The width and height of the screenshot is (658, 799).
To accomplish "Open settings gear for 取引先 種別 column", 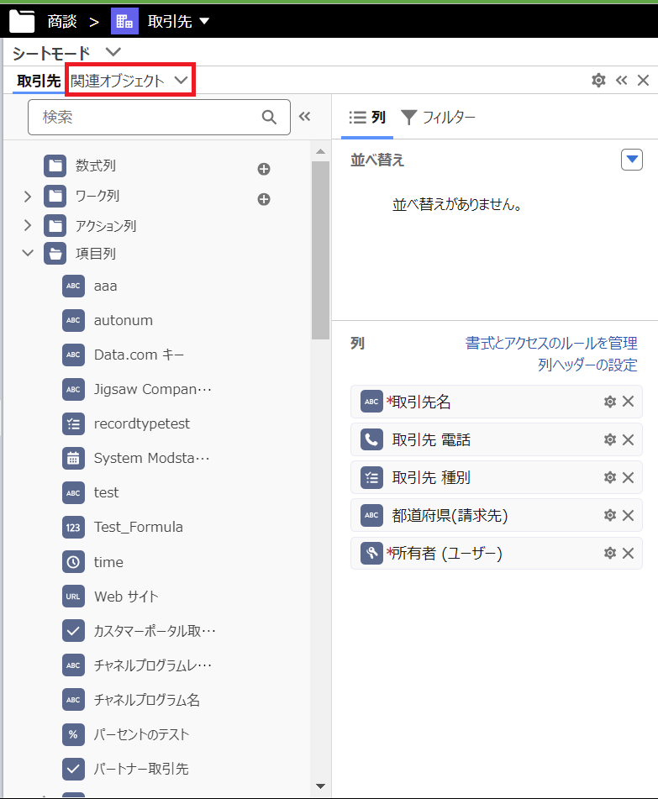I will coord(610,477).
